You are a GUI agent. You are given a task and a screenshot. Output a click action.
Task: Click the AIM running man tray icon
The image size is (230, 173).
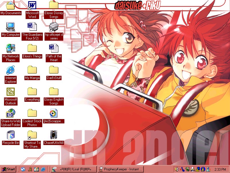[203, 169]
